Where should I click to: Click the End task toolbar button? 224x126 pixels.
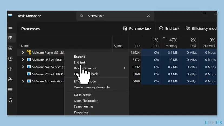pyautogui.click(x=169, y=29)
